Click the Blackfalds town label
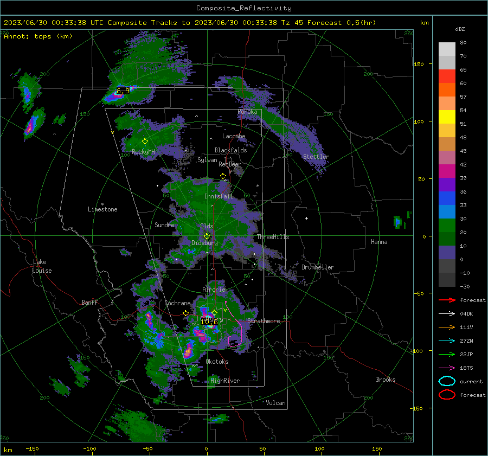The image size is (488, 456). [x=230, y=150]
